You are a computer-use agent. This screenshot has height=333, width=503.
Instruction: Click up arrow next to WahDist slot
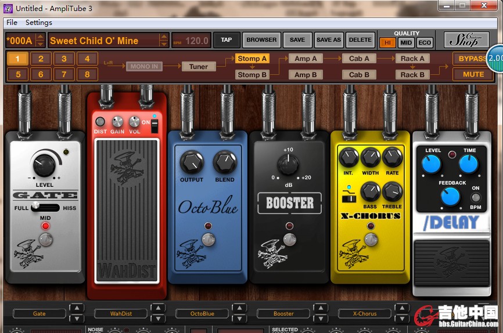(158, 308)
